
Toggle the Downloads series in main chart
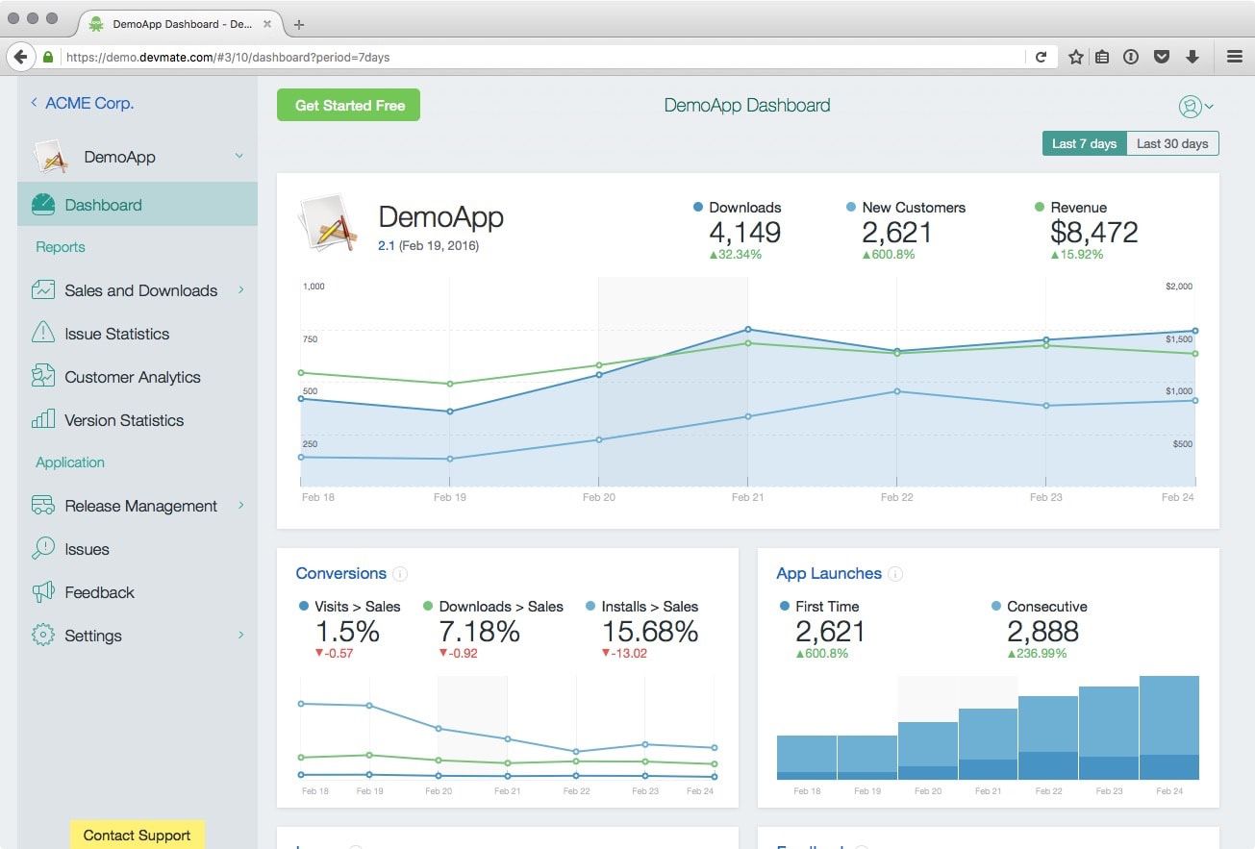click(x=737, y=207)
